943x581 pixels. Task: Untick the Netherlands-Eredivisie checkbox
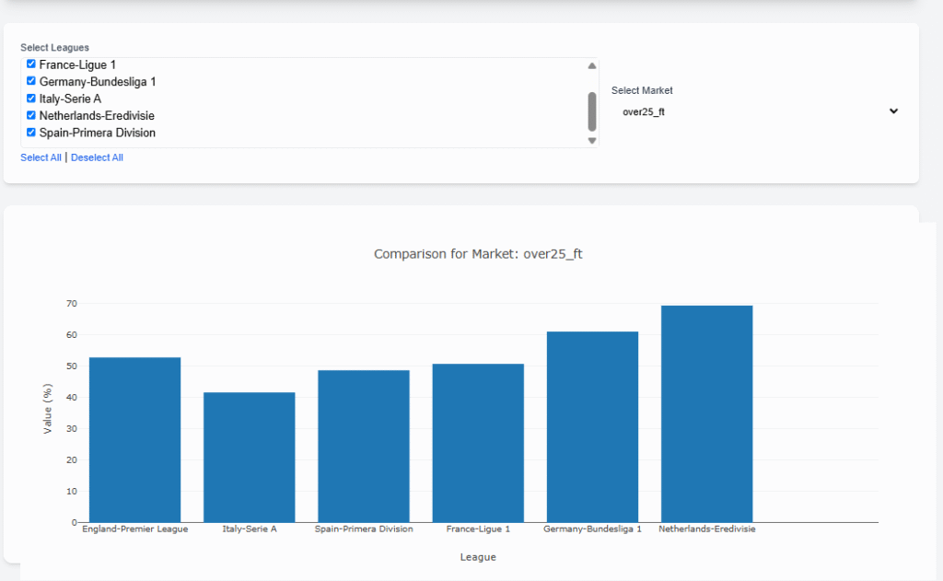pyautogui.click(x=31, y=115)
